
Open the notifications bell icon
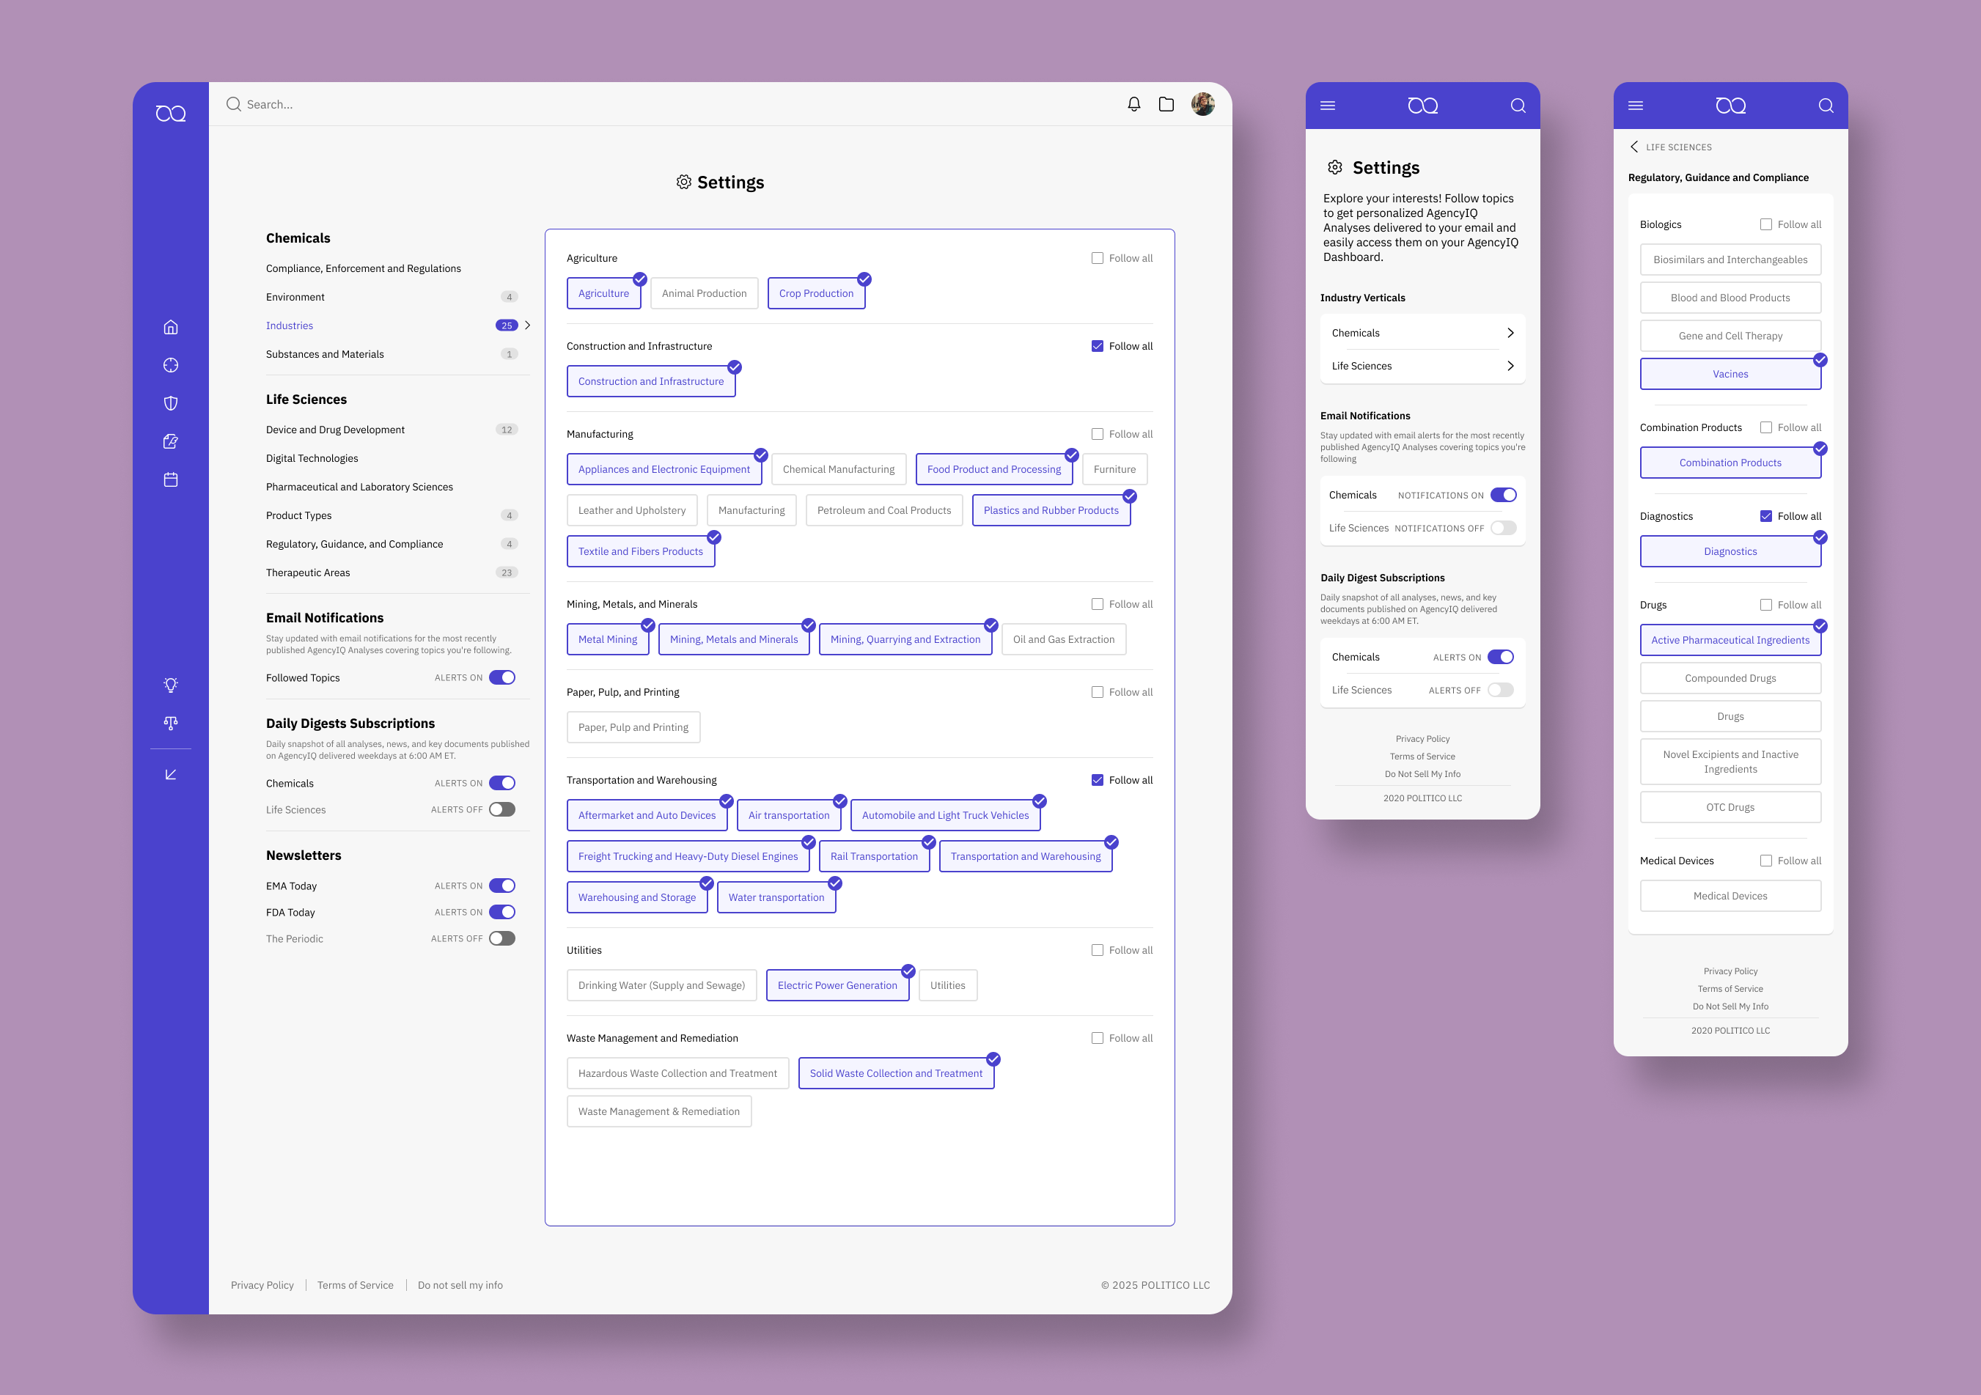point(1133,104)
